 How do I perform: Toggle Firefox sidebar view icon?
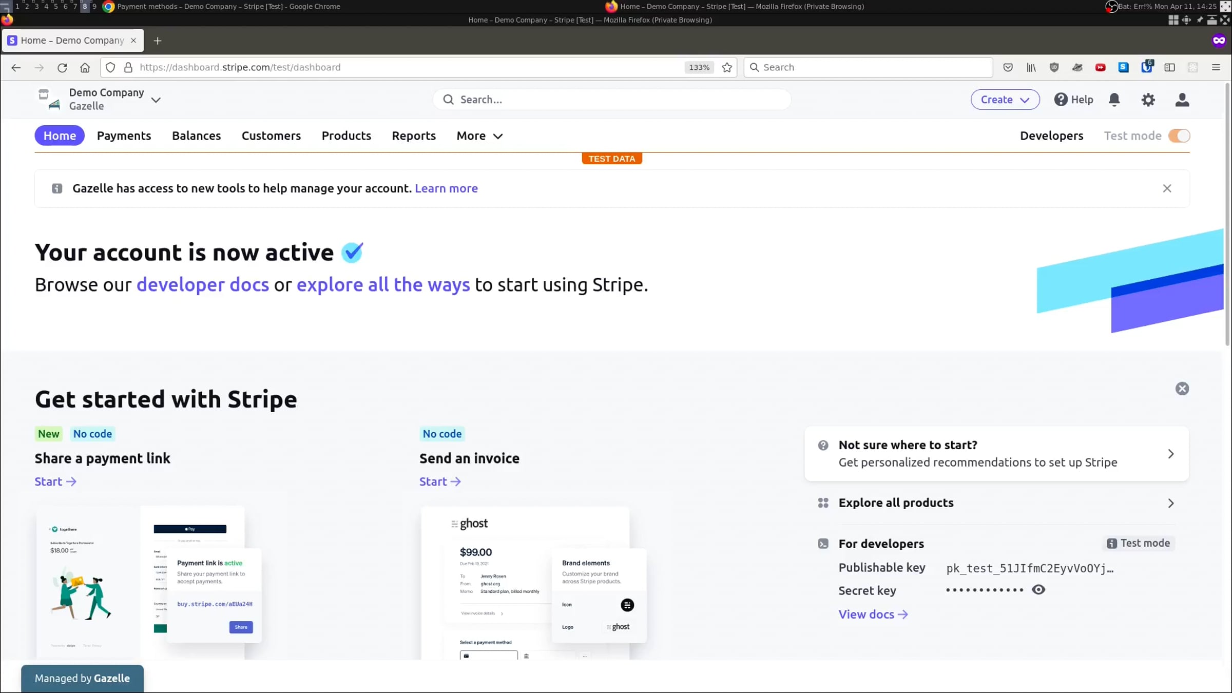tap(1169, 67)
